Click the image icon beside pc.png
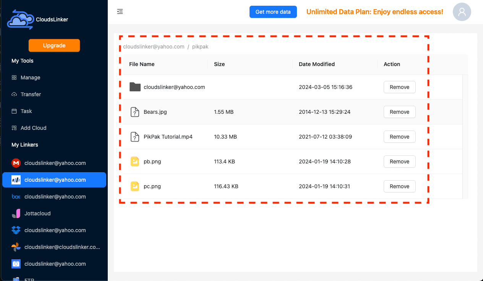 [x=135, y=186]
